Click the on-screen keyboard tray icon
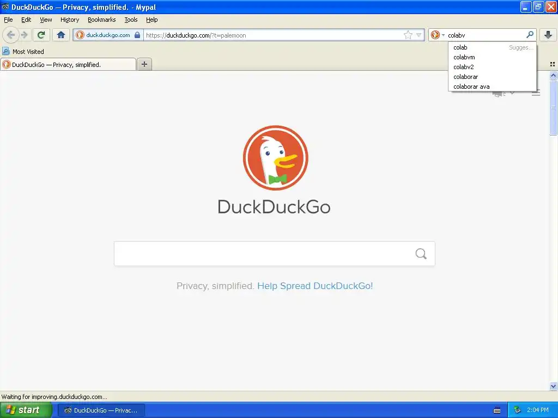 click(x=497, y=410)
